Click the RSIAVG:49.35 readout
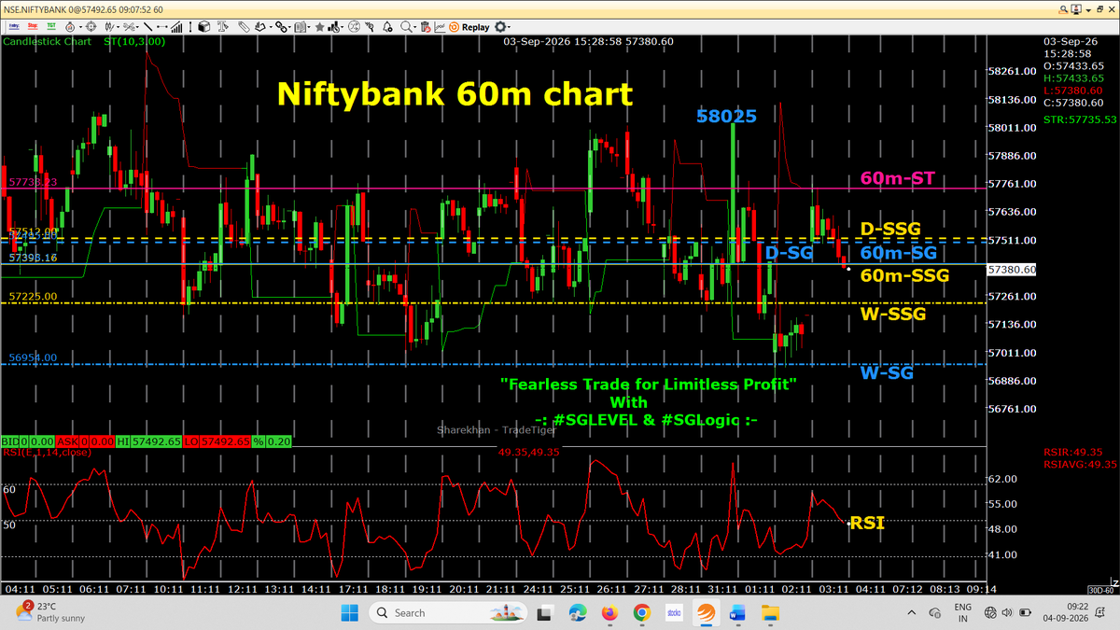Viewport: 1120px width, 630px height. (1080, 463)
